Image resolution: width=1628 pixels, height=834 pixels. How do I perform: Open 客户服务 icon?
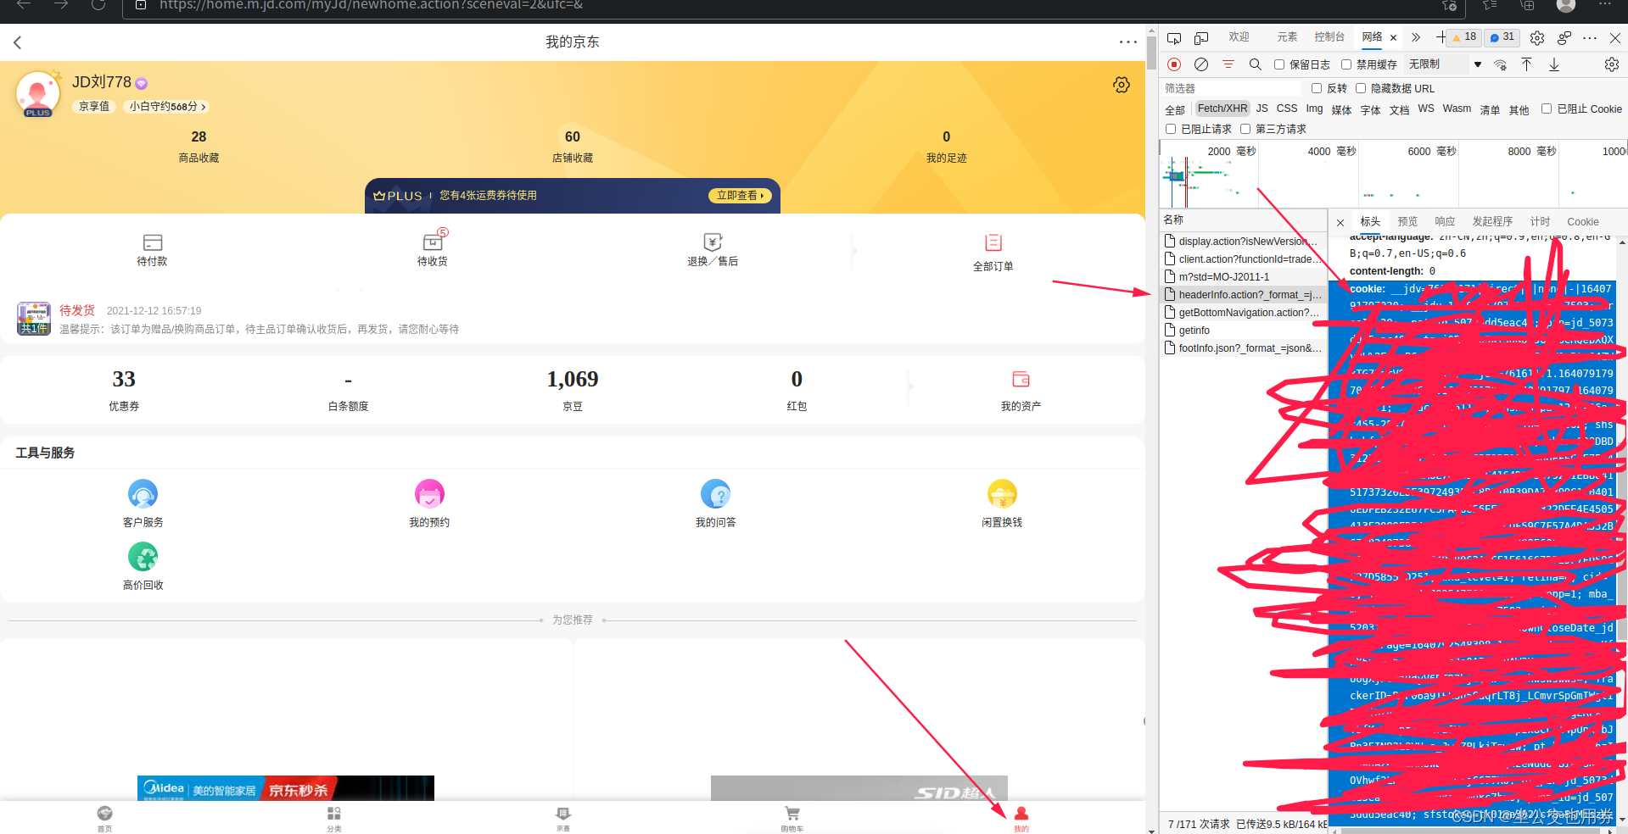pyautogui.click(x=143, y=494)
